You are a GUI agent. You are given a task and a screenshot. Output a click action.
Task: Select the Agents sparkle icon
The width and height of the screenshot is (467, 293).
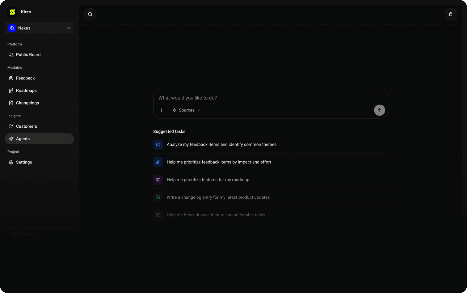(x=11, y=138)
